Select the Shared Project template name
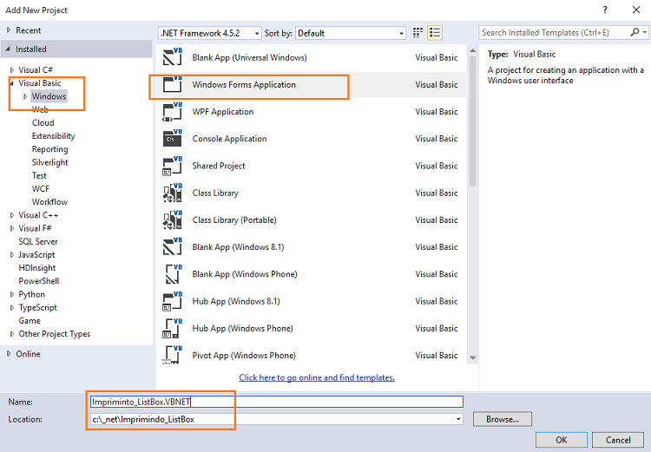This screenshot has height=452, width=651. click(x=219, y=166)
